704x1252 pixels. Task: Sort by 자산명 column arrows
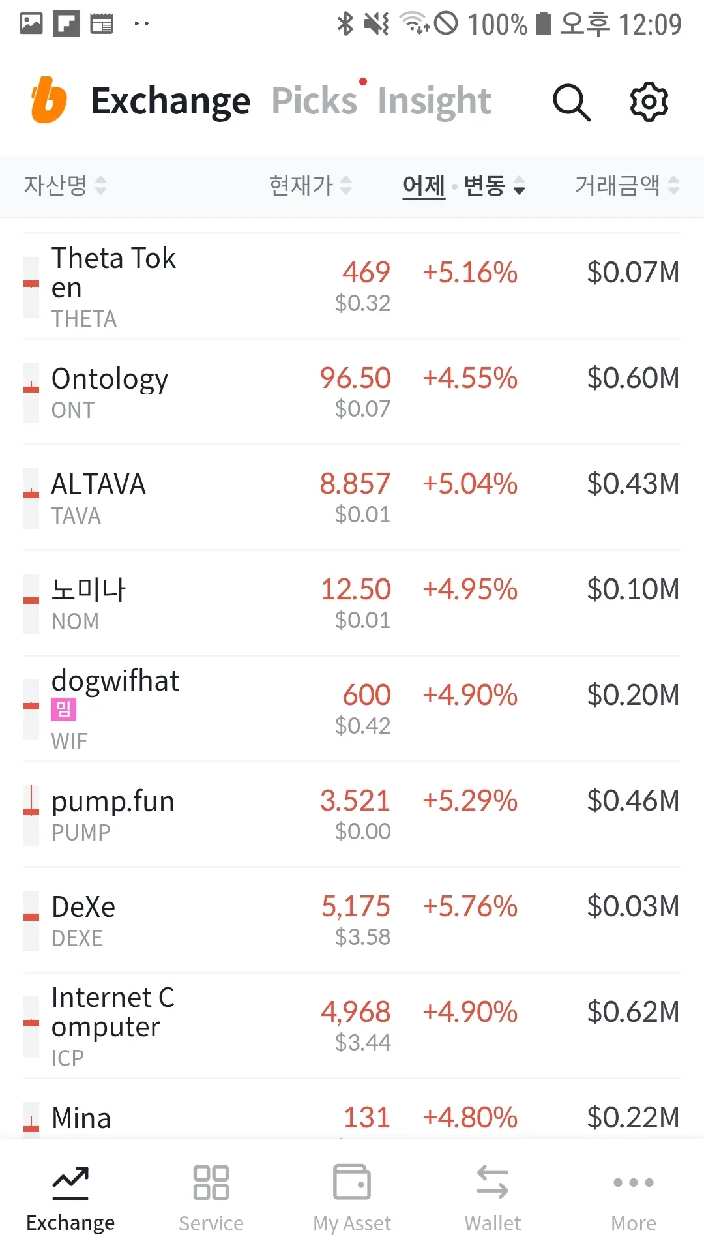point(65,186)
